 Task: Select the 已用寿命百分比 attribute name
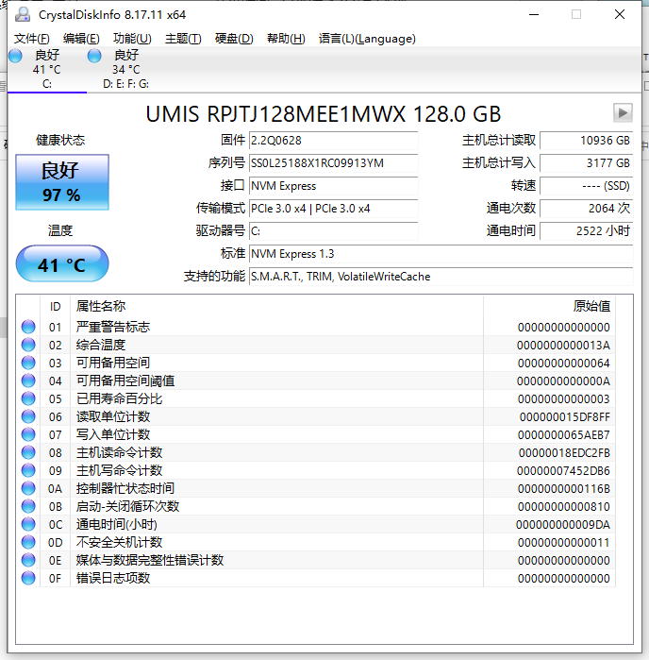click(119, 398)
